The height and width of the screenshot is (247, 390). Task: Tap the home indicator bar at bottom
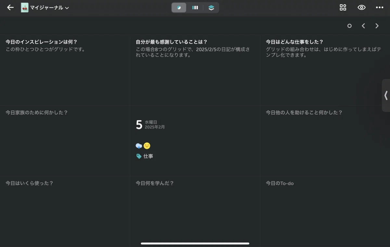195,243
